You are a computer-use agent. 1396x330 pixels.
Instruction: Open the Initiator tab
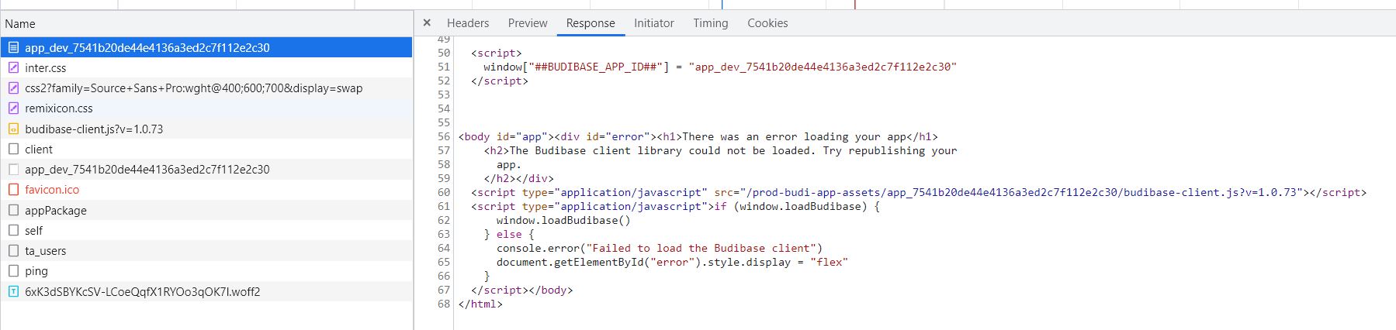[654, 23]
